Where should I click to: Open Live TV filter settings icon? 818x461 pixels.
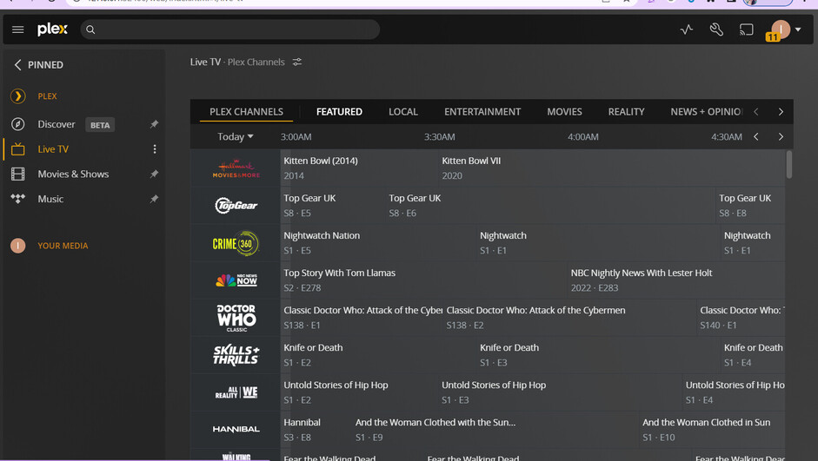pyautogui.click(x=296, y=62)
